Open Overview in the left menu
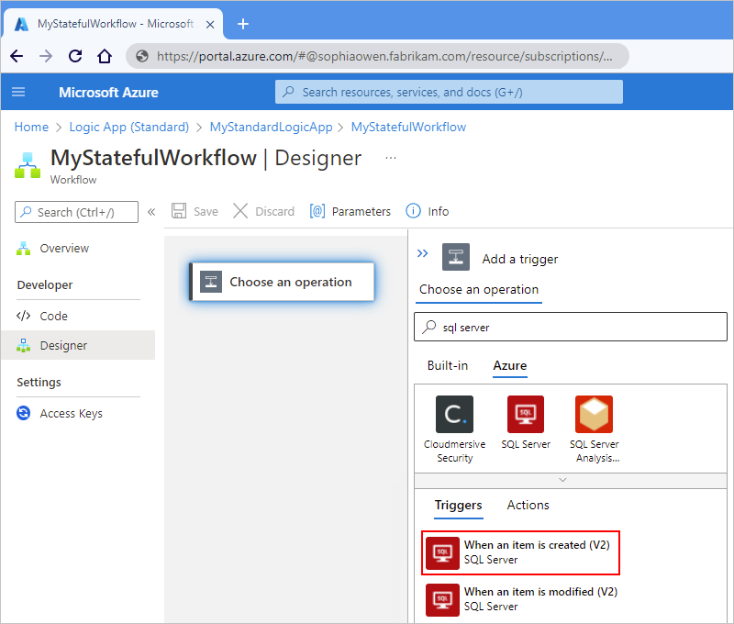Viewport: 734px width, 624px height. 64,248
